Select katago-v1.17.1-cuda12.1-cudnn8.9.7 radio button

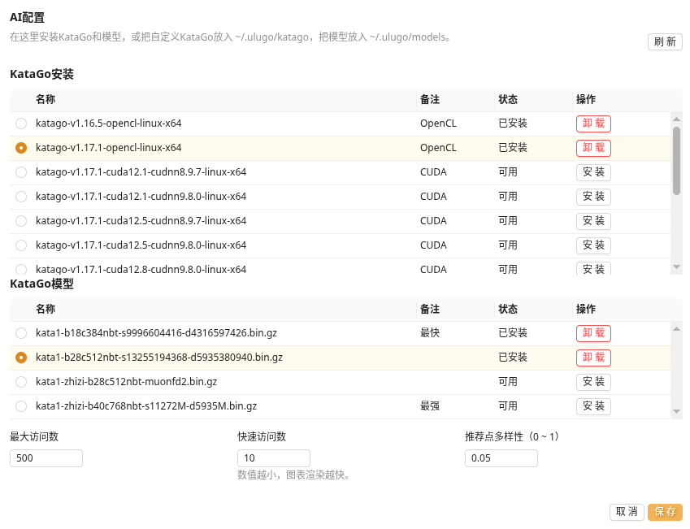point(20,172)
